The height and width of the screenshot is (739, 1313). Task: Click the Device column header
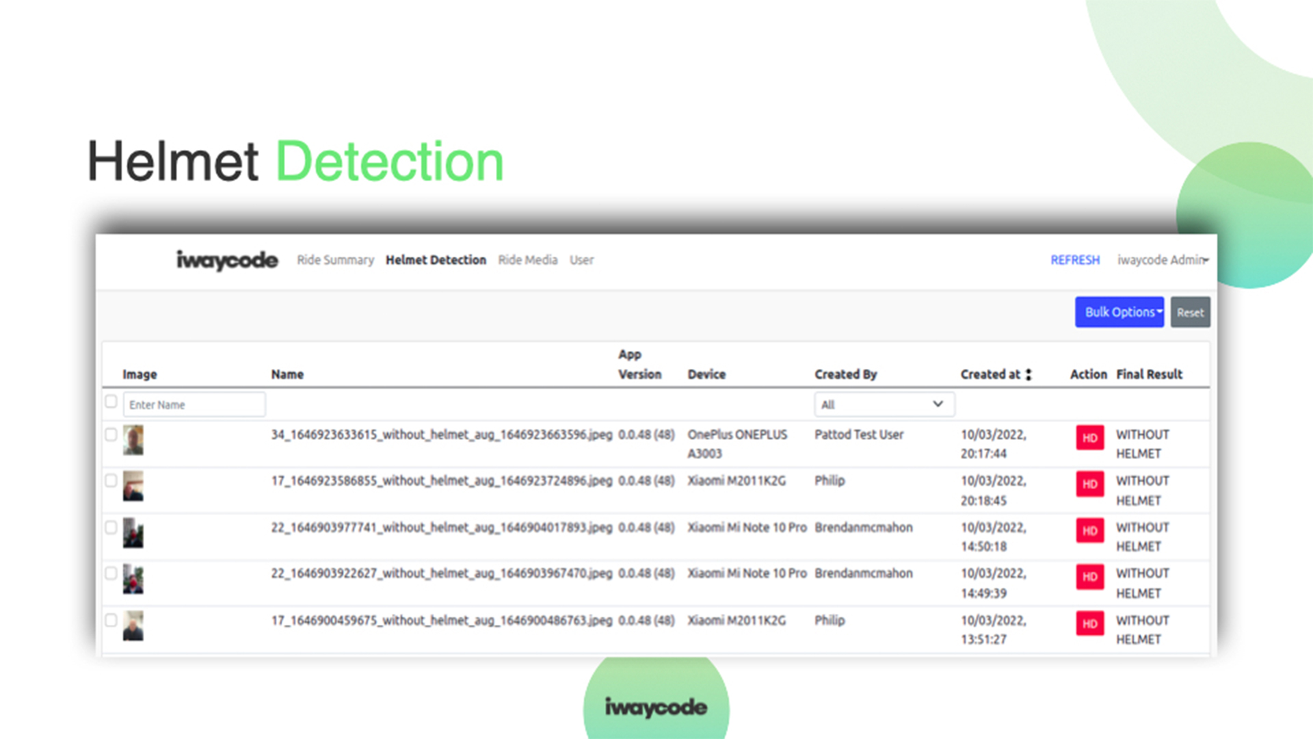[706, 374]
